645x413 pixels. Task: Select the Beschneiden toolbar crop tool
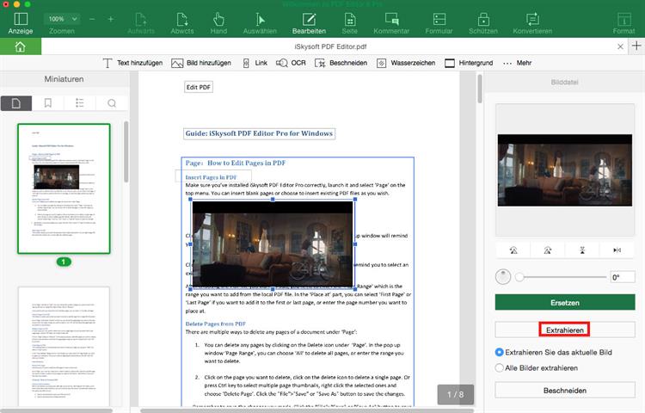[x=341, y=63]
